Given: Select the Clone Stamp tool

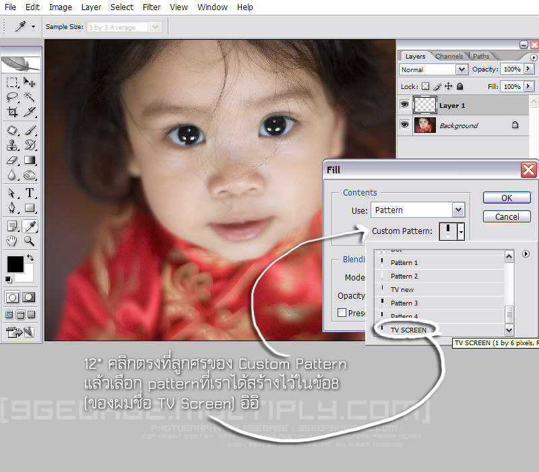Looking at the screenshot, I should tap(12, 145).
